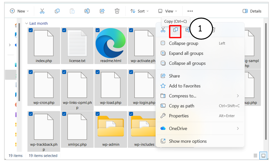Collapse the Last month group

tap(26, 23)
